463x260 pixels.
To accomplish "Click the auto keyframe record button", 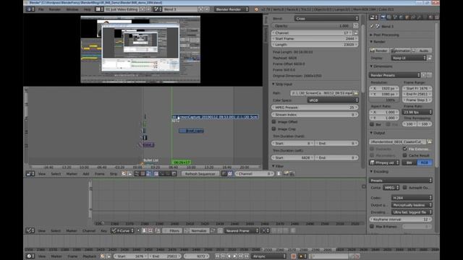I will click(294, 256).
